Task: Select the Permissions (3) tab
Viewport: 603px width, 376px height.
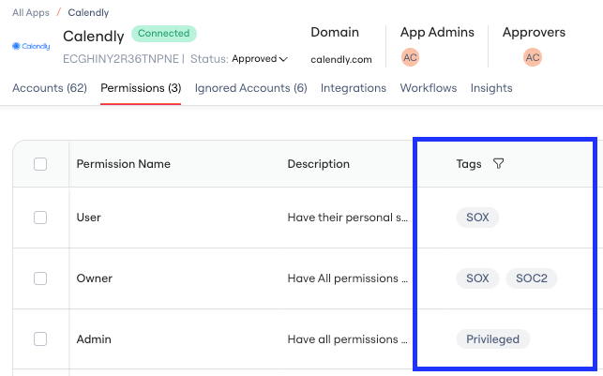Action: pyautogui.click(x=141, y=88)
